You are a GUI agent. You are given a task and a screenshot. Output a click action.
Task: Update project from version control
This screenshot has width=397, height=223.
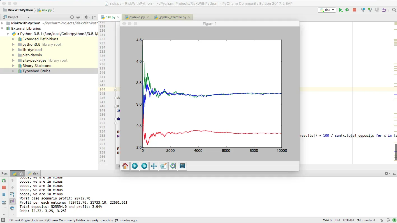pos(363,10)
